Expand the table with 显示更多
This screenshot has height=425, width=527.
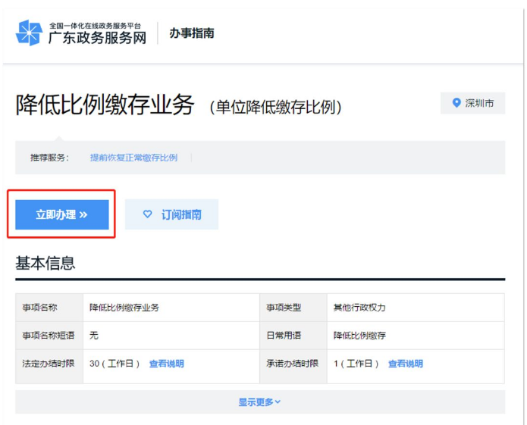point(259,402)
